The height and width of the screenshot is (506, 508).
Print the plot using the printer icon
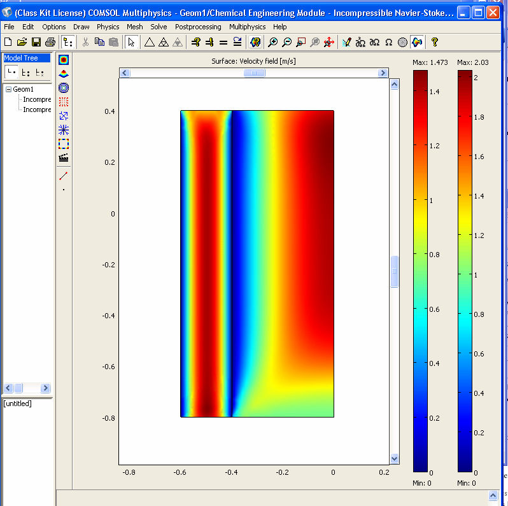click(x=50, y=42)
